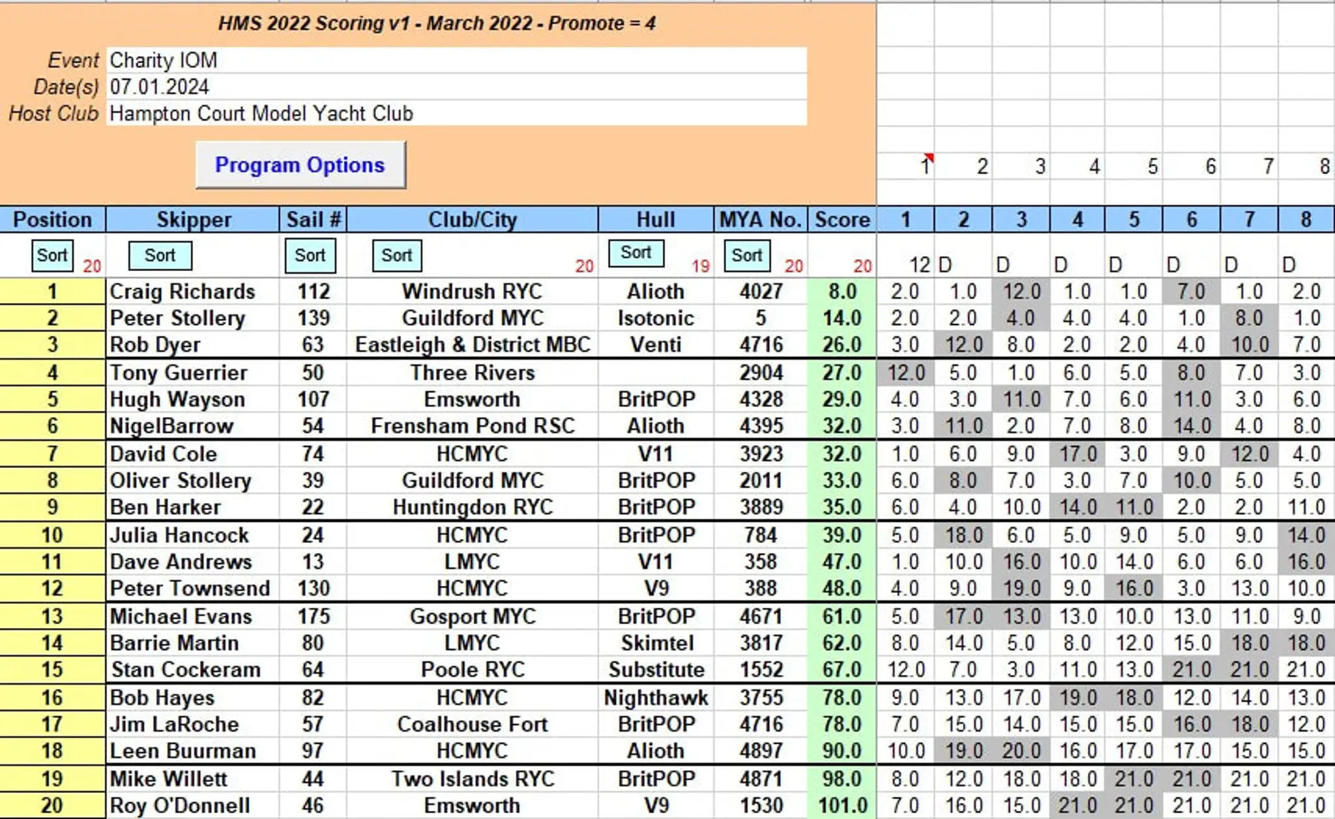Select Roy O'Donnell skipper cell
Screen dimensions: 1335x819
pos(180,805)
